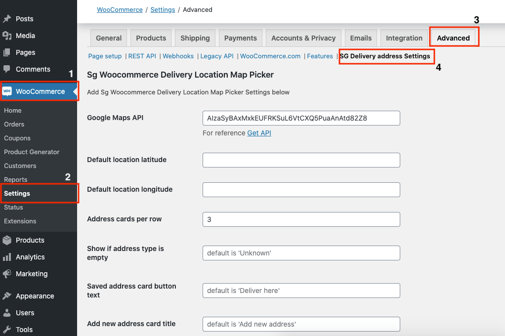Open the Reports submenu item
This screenshot has width=505, height=336.
click(x=15, y=179)
